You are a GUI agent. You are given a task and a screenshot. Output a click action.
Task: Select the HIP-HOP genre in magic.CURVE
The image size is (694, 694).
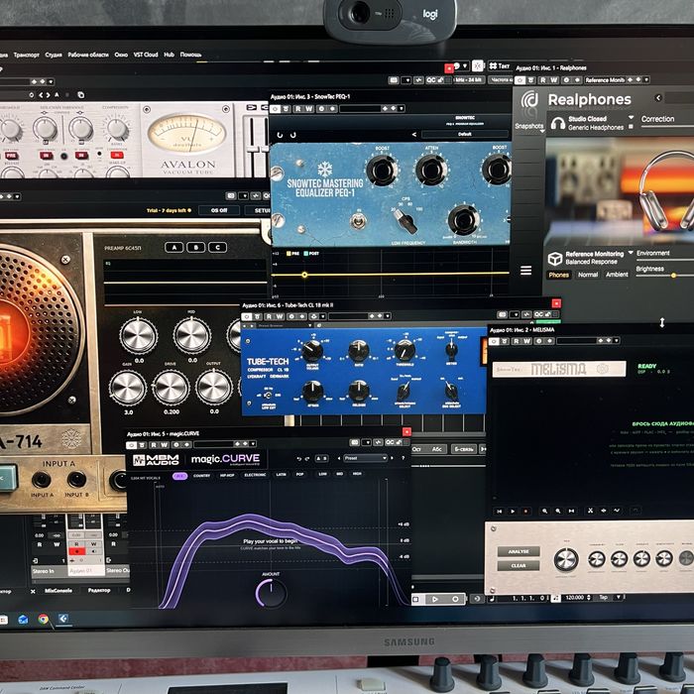227,475
